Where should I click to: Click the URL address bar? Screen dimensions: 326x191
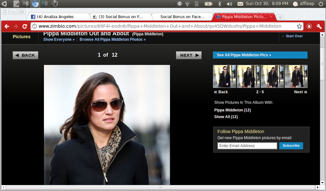coord(166,26)
